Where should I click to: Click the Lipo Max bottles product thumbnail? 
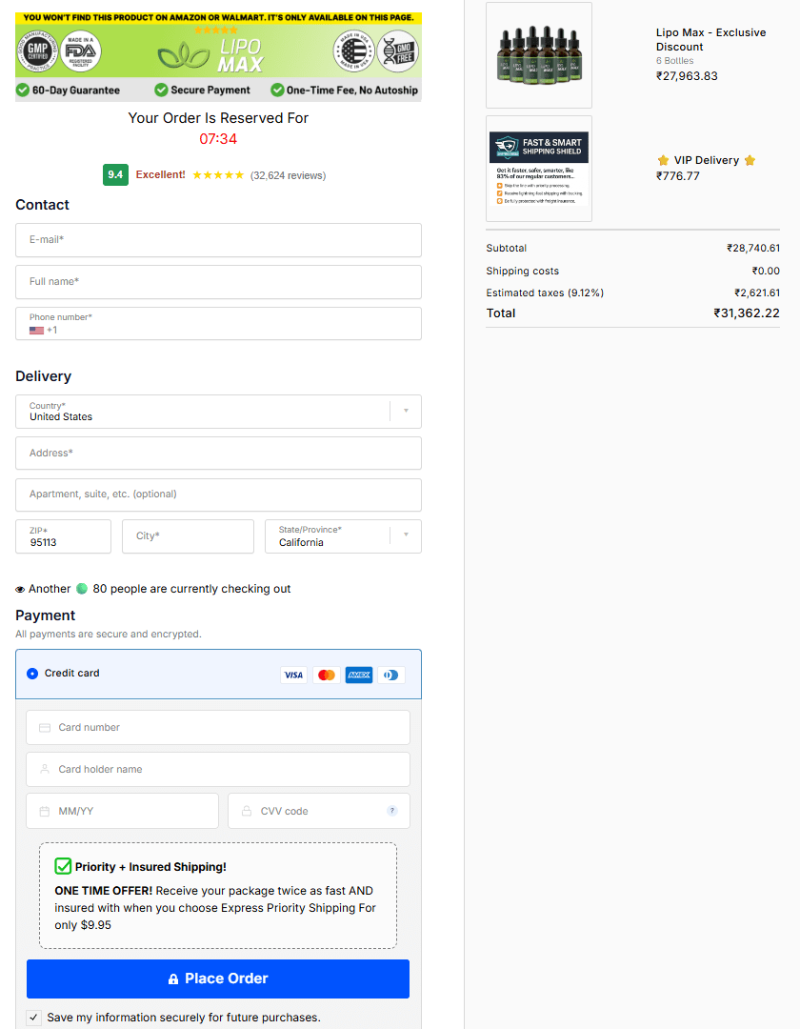[539, 55]
